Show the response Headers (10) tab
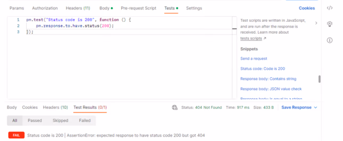 [x=55, y=107]
